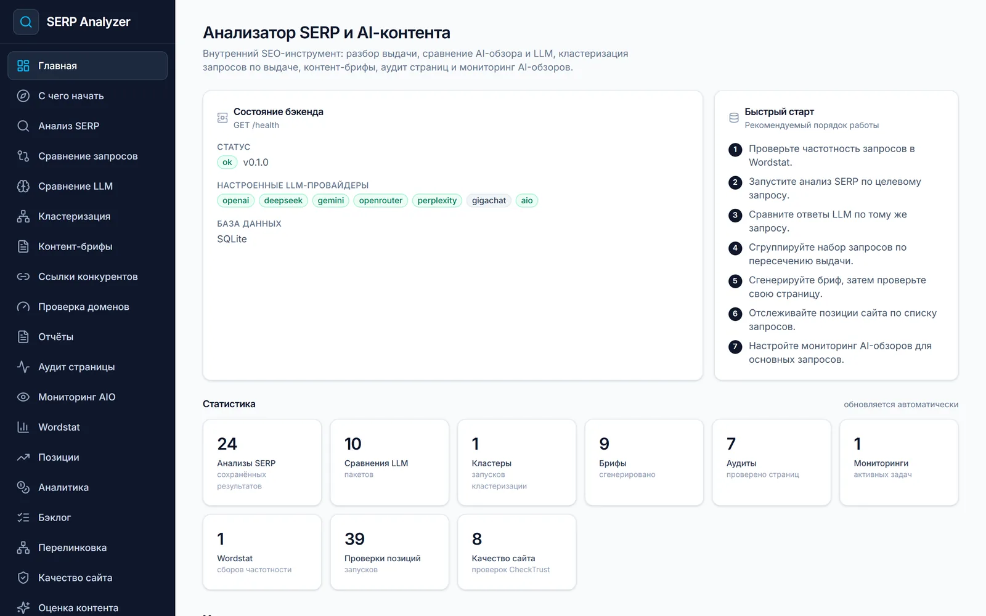Click the bar chart icon beside Wordstat
986x616 pixels.
pyautogui.click(x=23, y=428)
